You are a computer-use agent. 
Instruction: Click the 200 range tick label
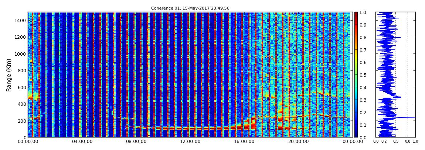point(22,121)
